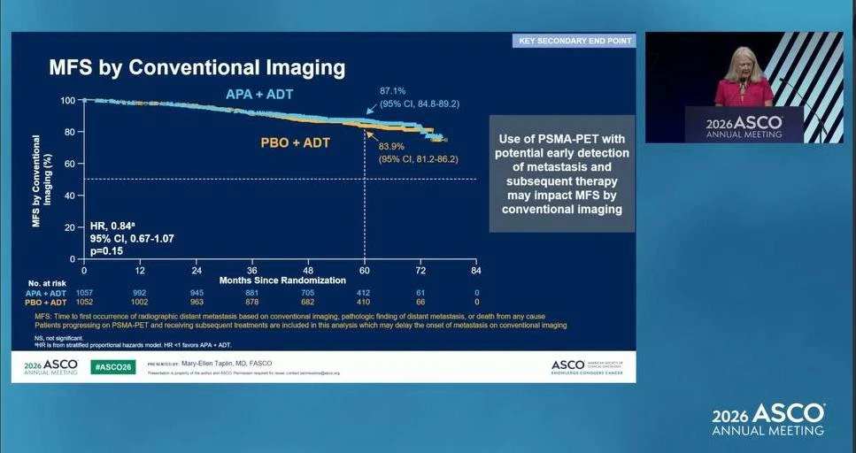The width and height of the screenshot is (856, 453).
Task: Click the APA + ADT row in the No. at risk table
Action: [253, 293]
